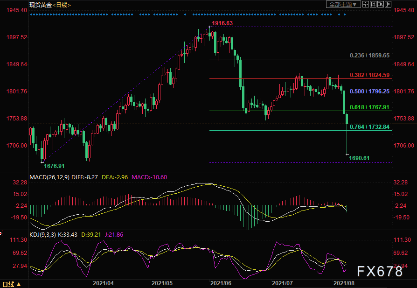Screen dimensions: 417x288
Task: Select the 0.618 \ 1767.91 Fibonacci label
Action: click(x=369, y=107)
